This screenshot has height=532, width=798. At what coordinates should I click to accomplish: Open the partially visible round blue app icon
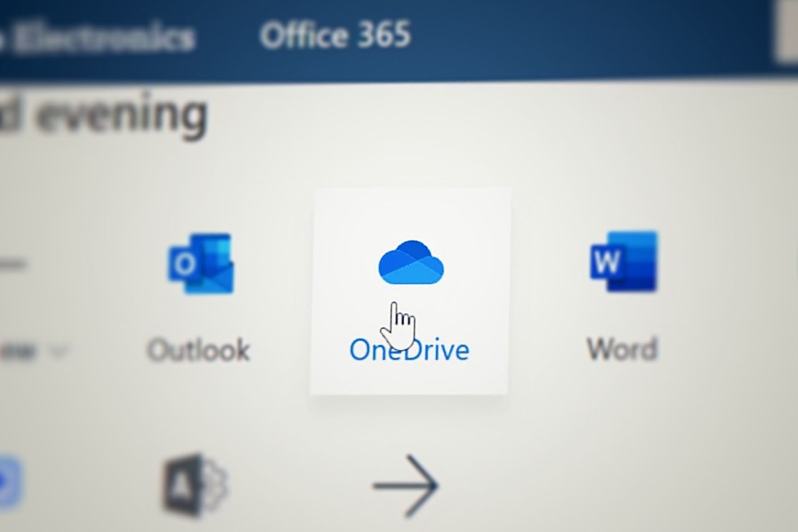point(9,483)
